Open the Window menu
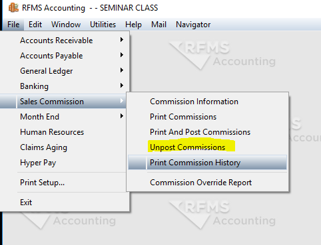321x245 pixels. click(66, 25)
